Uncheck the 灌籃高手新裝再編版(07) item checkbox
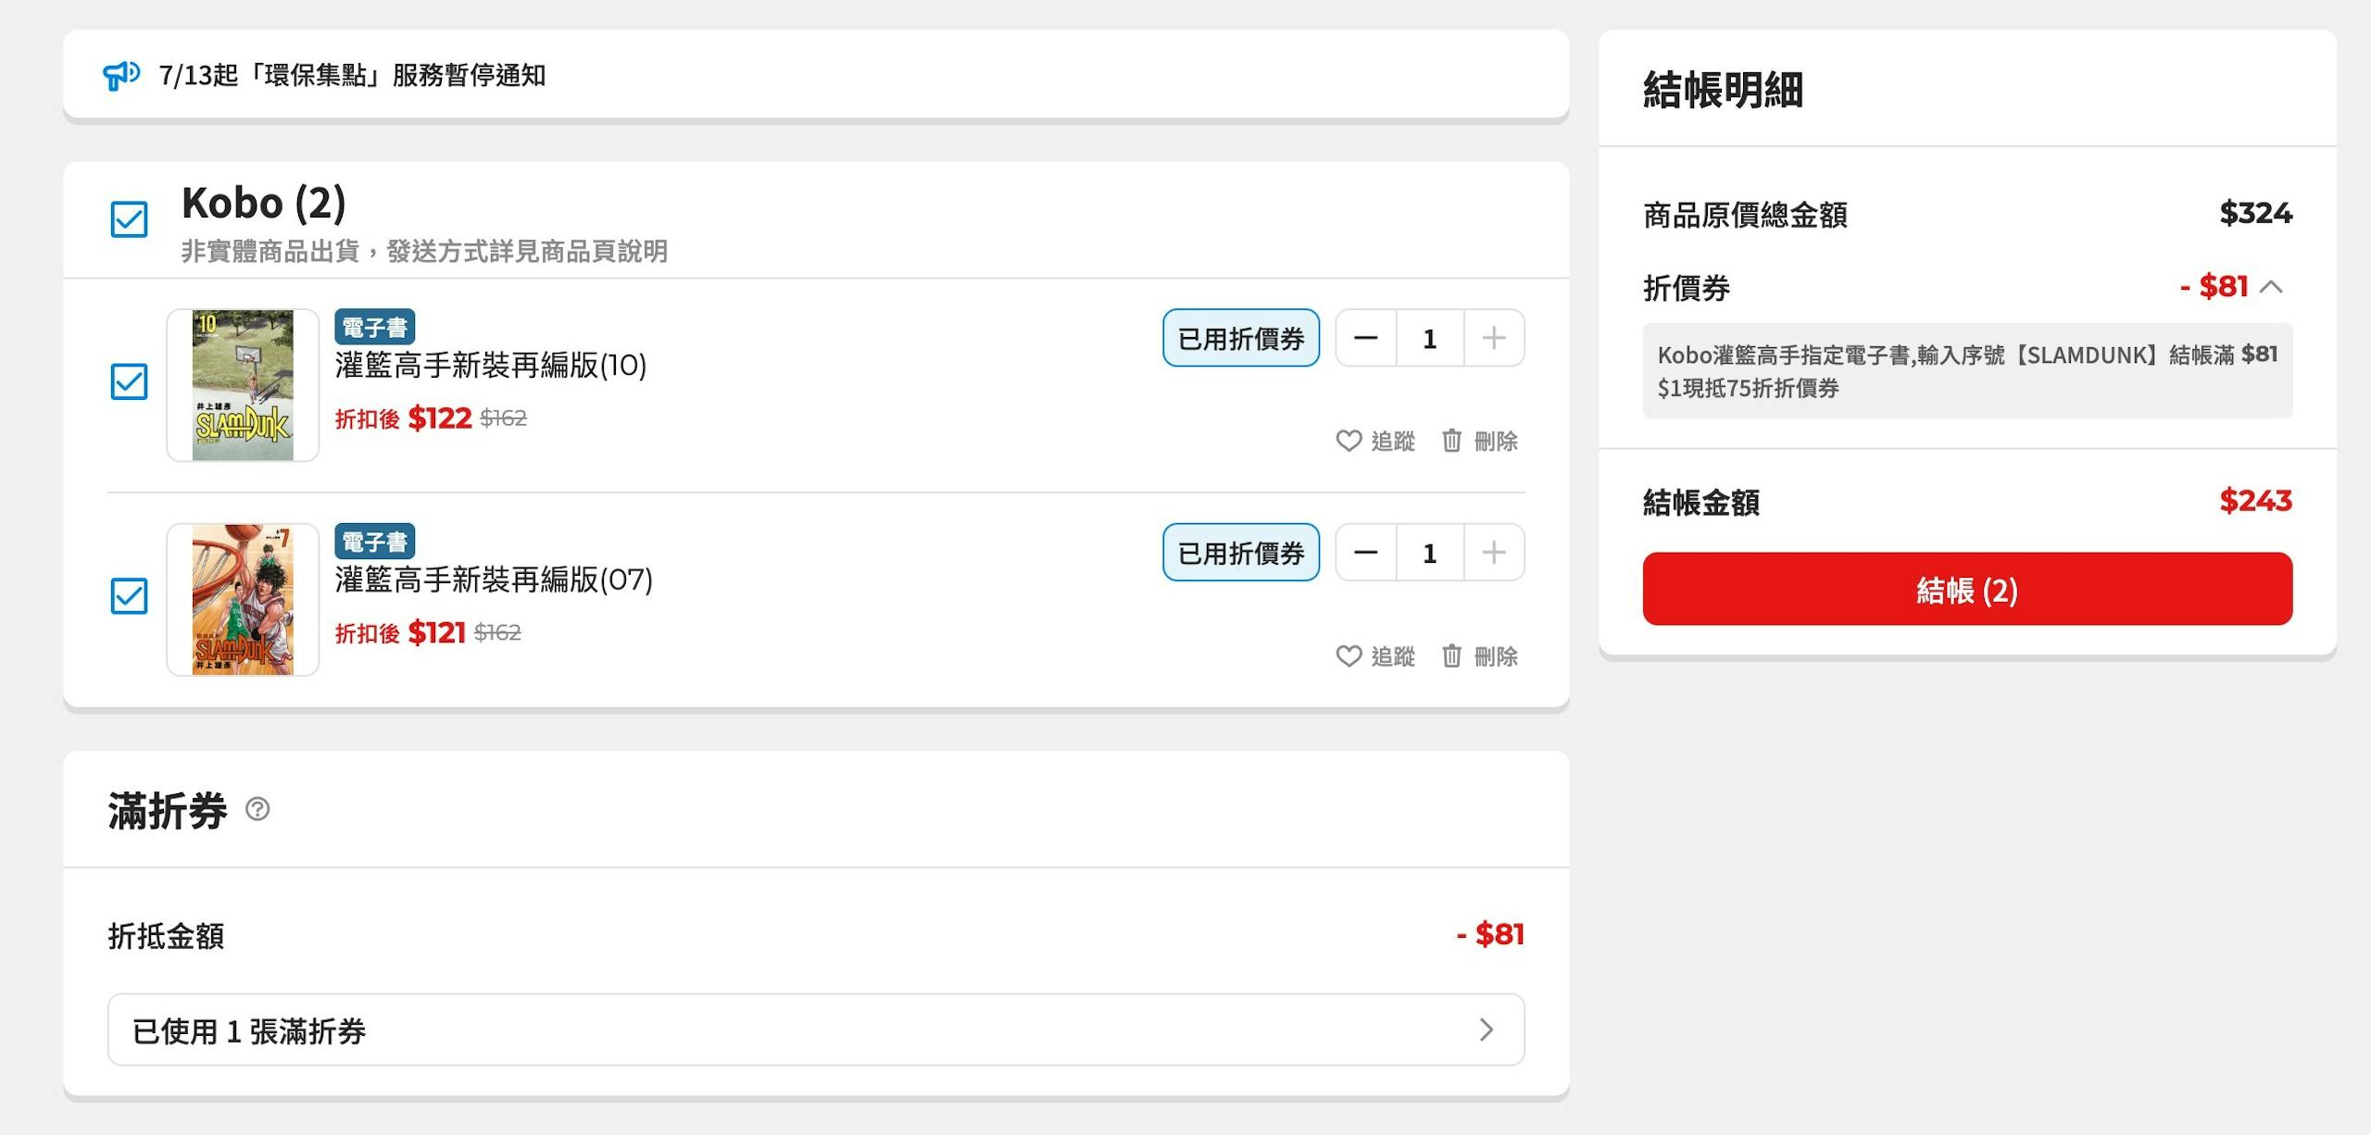Image resolution: width=2371 pixels, height=1135 pixels. point(129,596)
